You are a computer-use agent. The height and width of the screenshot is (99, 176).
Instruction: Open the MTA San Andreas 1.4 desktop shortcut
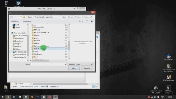click(x=169, y=89)
